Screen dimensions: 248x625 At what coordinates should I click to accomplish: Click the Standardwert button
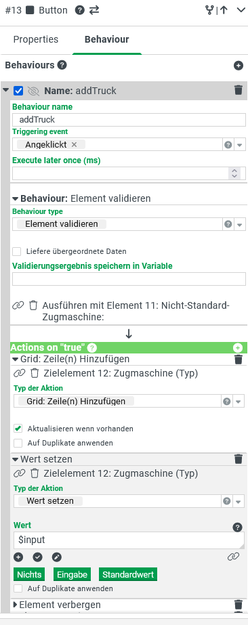click(x=128, y=574)
